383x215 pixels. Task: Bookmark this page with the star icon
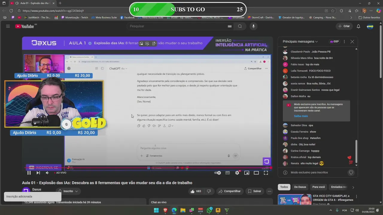[333, 11]
